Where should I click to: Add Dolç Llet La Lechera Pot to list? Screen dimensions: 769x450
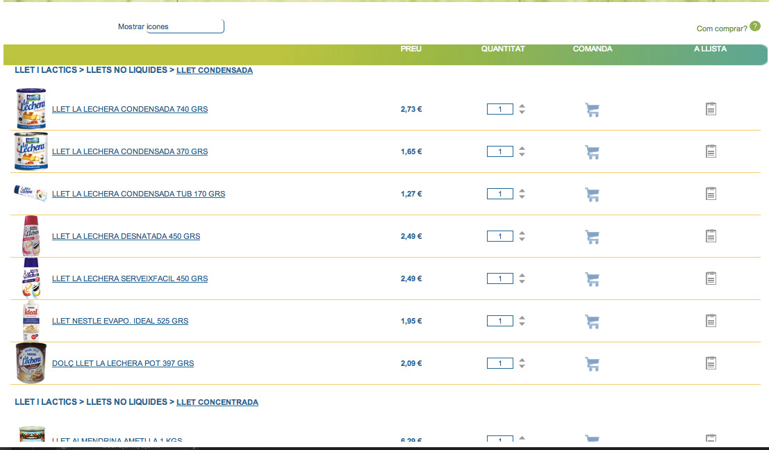click(x=711, y=363)
